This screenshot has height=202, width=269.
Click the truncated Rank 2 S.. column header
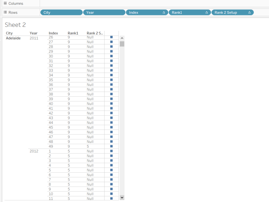click(x=95, y=33)
